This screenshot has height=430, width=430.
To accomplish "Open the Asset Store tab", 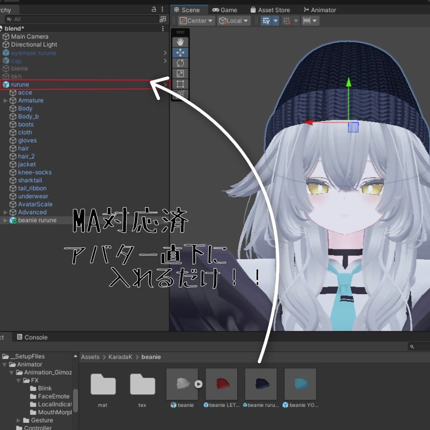I will [270, 10].
